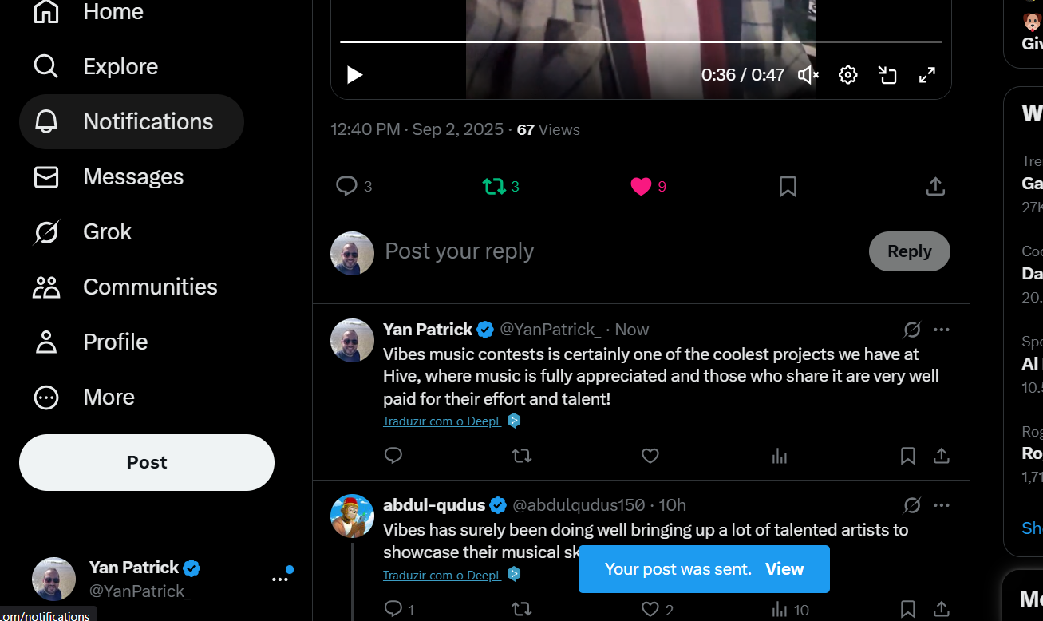Go to Communities in sidebar

[x=125, y=287]
